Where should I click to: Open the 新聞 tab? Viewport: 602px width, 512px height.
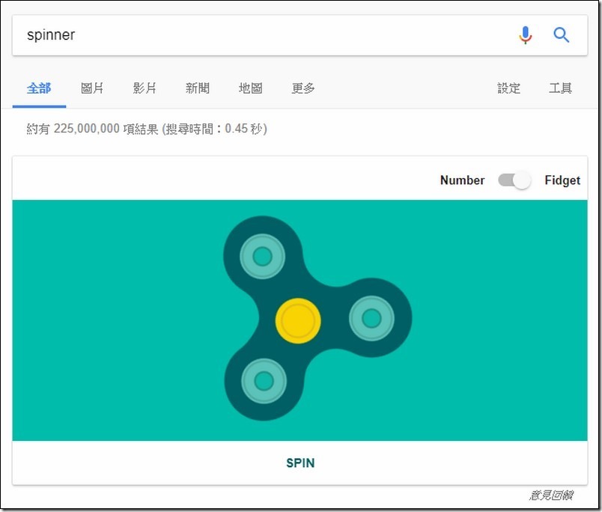[198, 88]
